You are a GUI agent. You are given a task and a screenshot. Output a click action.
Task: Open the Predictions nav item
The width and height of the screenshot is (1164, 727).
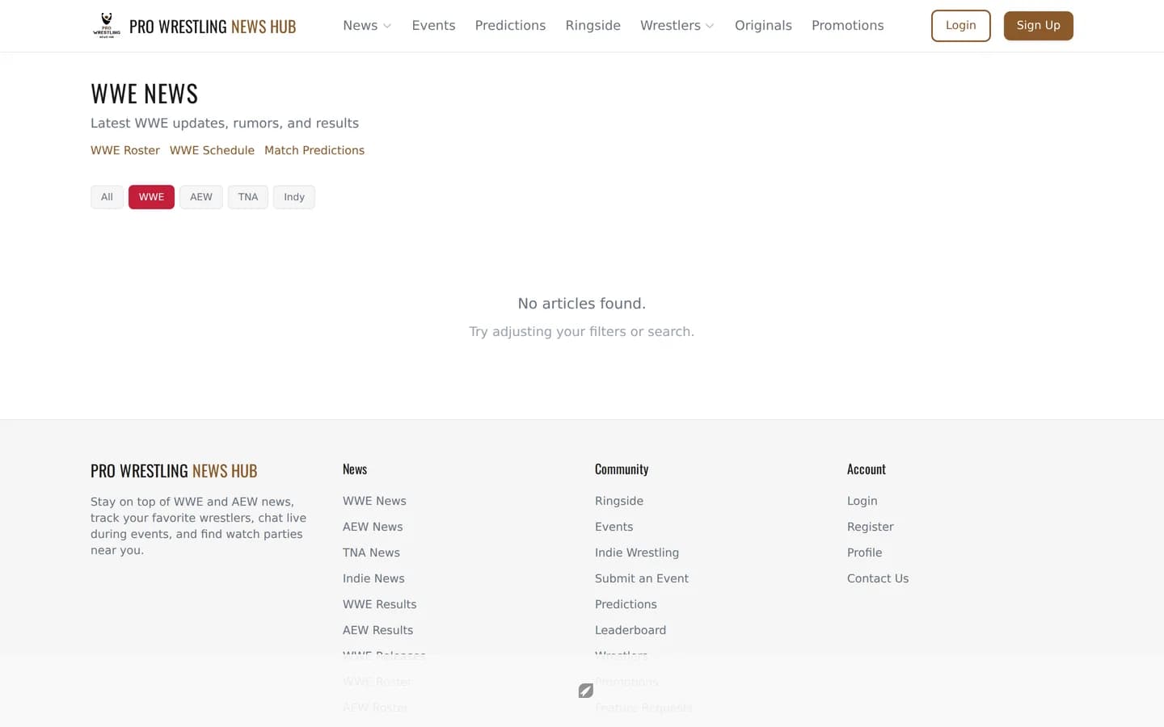[x=510, y=26]
